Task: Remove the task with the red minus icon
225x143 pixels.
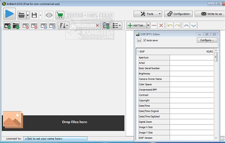Action: pyautogui.click(x=154, y=26)
